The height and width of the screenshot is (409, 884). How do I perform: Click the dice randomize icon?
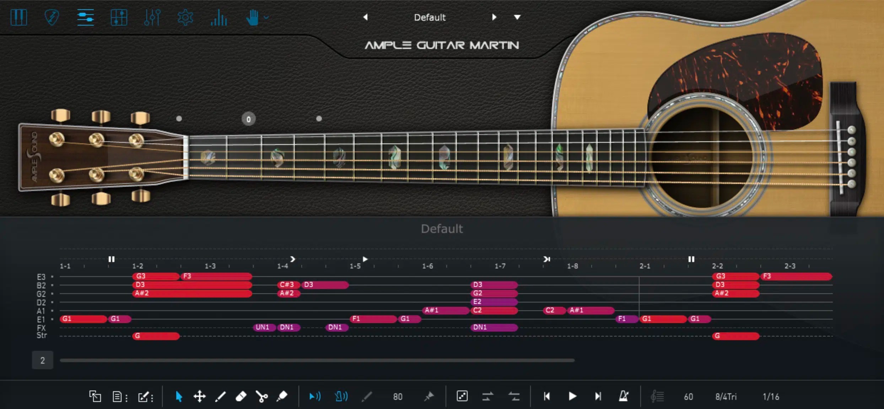462,396
